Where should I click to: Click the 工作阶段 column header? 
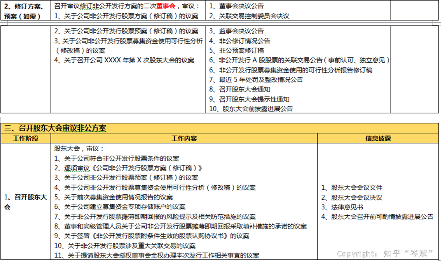tap(25, 138)
